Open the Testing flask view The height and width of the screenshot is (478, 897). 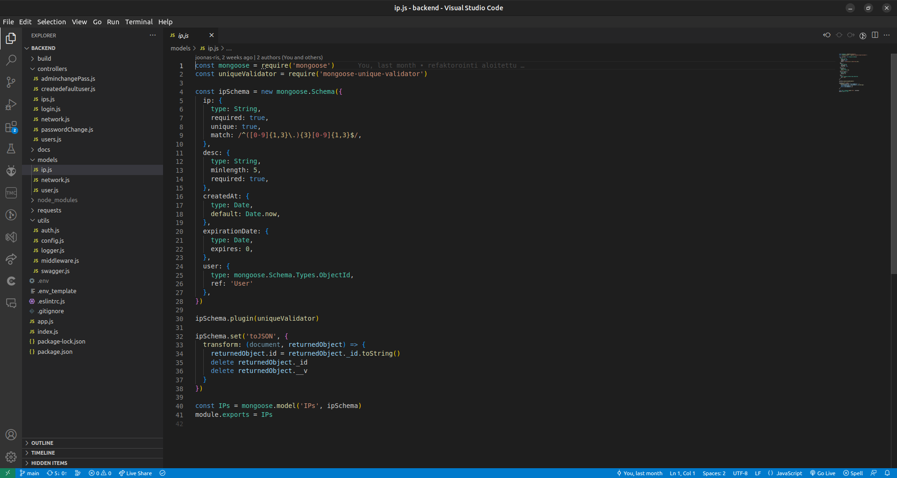[x=11, y=149]
